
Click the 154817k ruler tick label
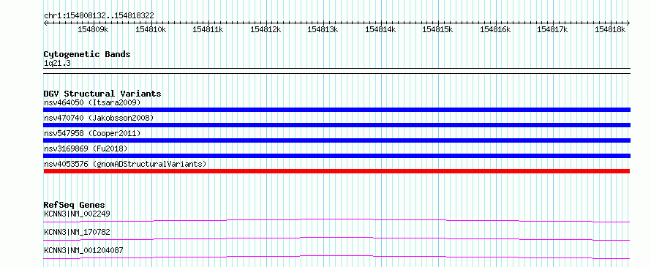pyautogui.click(x=552, y=29)
